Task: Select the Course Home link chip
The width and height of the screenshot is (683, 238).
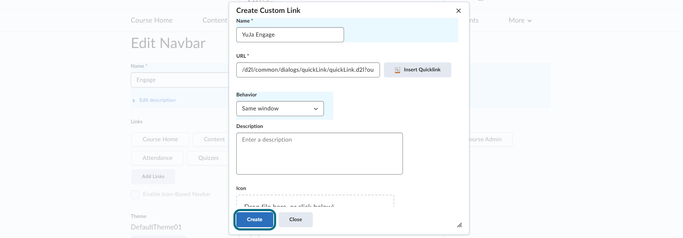Action: 160,139
